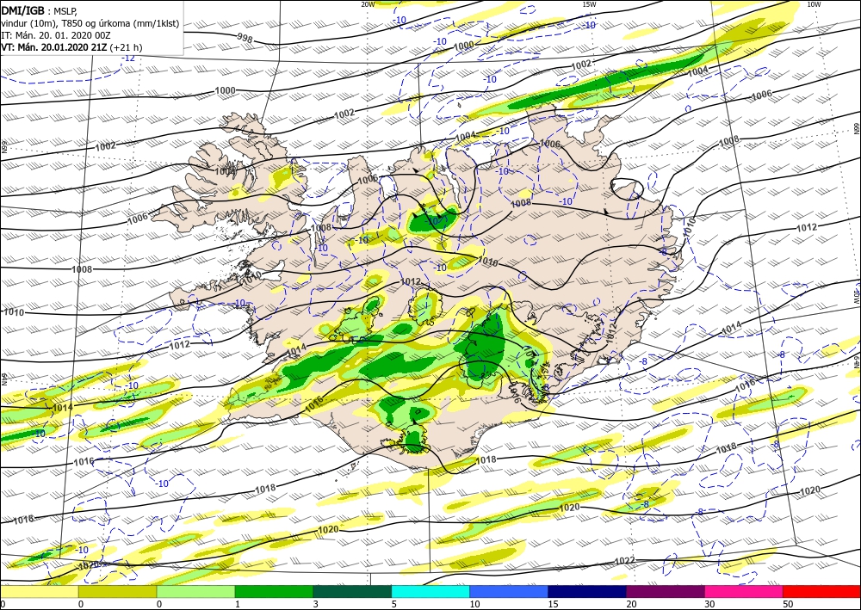Image resolution: width=861 pixels, height=610 pixels.
Task: Click the 'DMI/IGB : MSLP,' title text
Action: [x=39, y=9]
